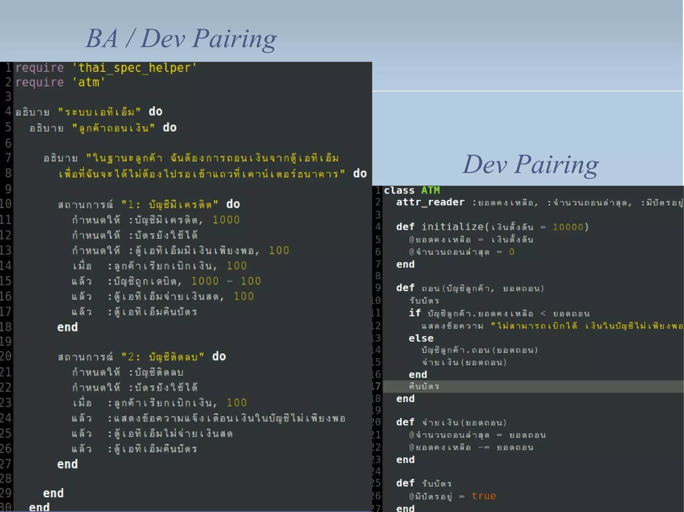Click the 'attr_reader' keyword in right code
This screenshot has height=512, width=684.
click(431, 202)
